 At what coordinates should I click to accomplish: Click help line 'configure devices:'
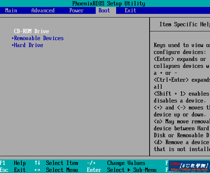180,52
